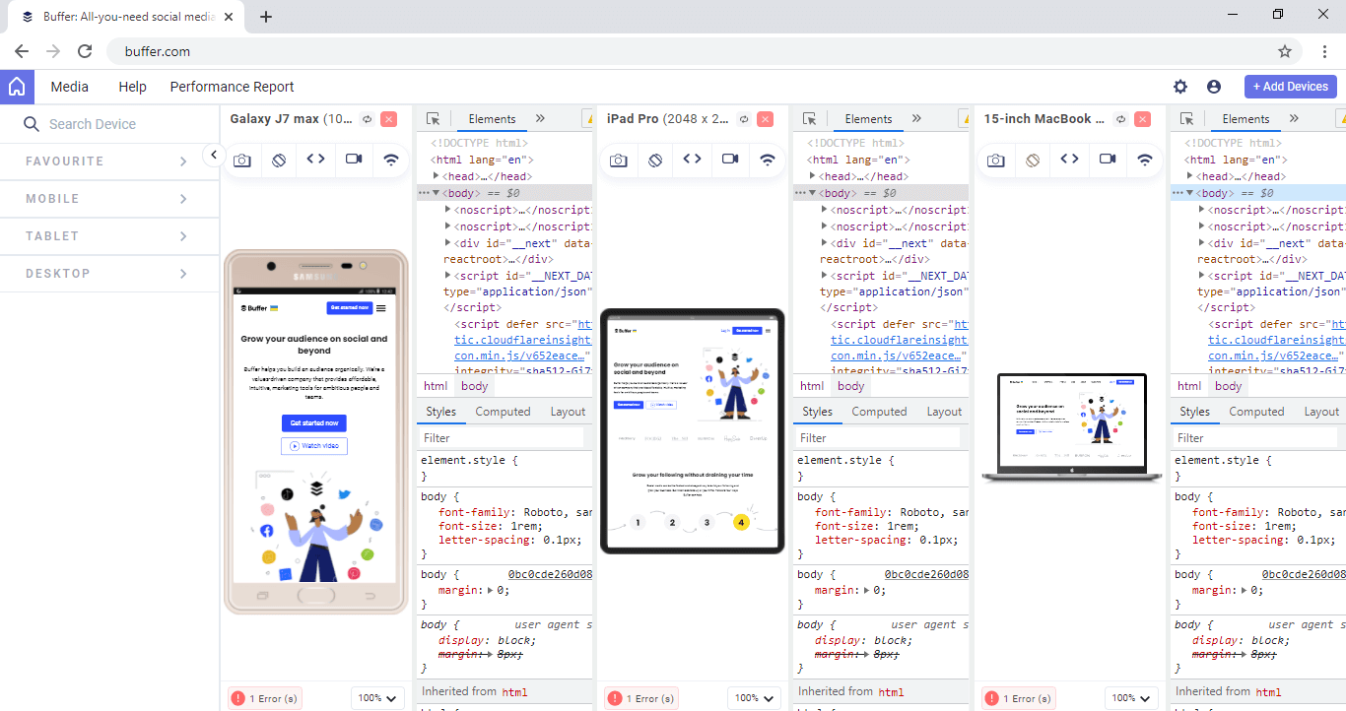Click the Buffer home icon top-left
Image resolution: width=1346 pixels, height=711 pixels.
tap(16, 87)
